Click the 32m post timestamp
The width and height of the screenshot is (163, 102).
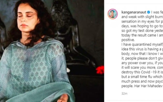click(124, 94)
